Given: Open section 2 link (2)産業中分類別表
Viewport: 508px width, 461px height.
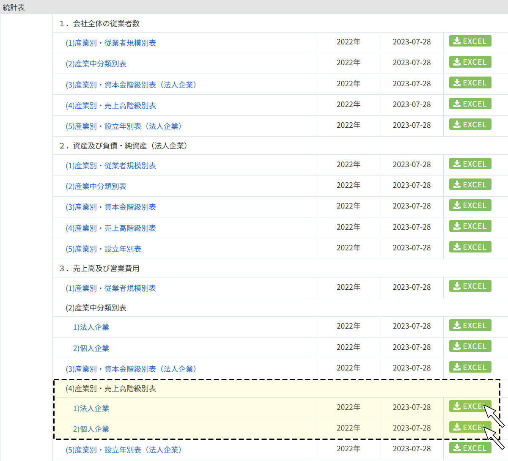Looking at the screenshot, I should pyautogui.click(x=96, y=187).
